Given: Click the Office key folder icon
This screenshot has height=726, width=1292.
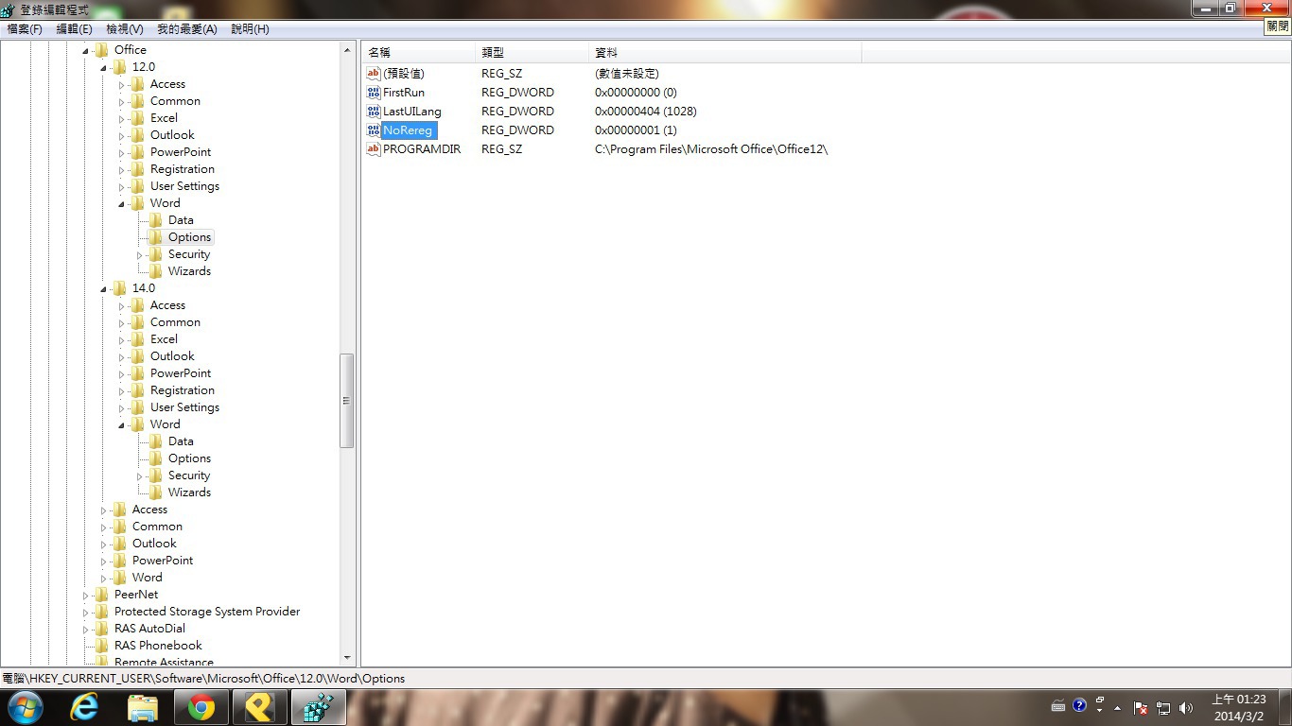Looking at the screenshot, I should [102, 50].
